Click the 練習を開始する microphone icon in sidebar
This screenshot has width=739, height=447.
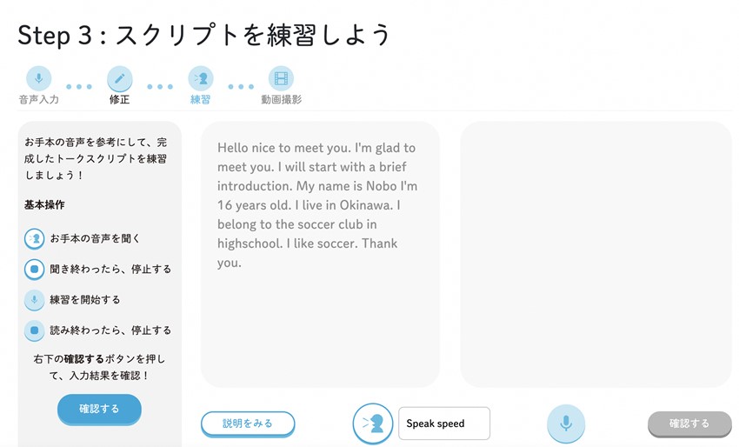pos(35,300)
